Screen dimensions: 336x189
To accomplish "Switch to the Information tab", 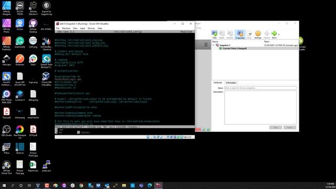I will (231, 83).
